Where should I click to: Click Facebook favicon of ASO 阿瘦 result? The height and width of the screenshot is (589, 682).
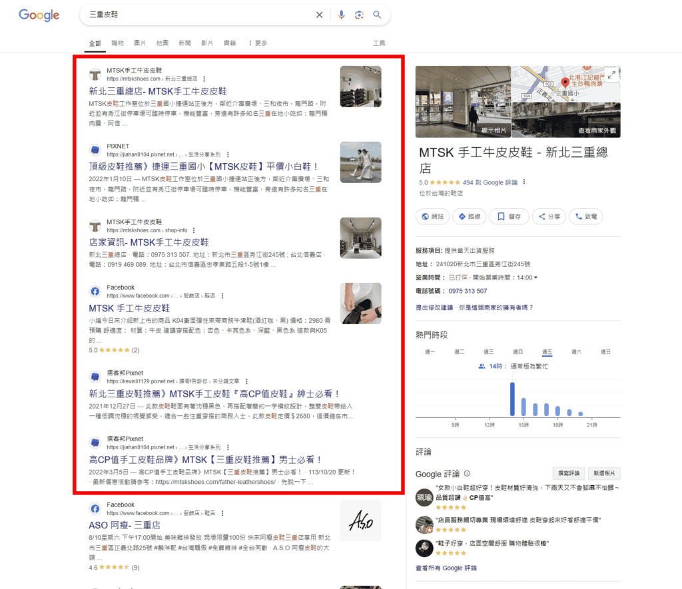click(95, 508)
